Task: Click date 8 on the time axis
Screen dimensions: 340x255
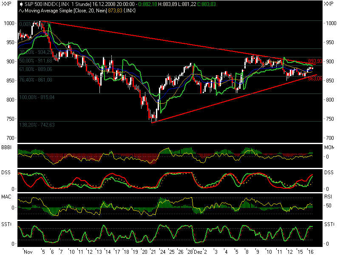Action: pos(247,252)
